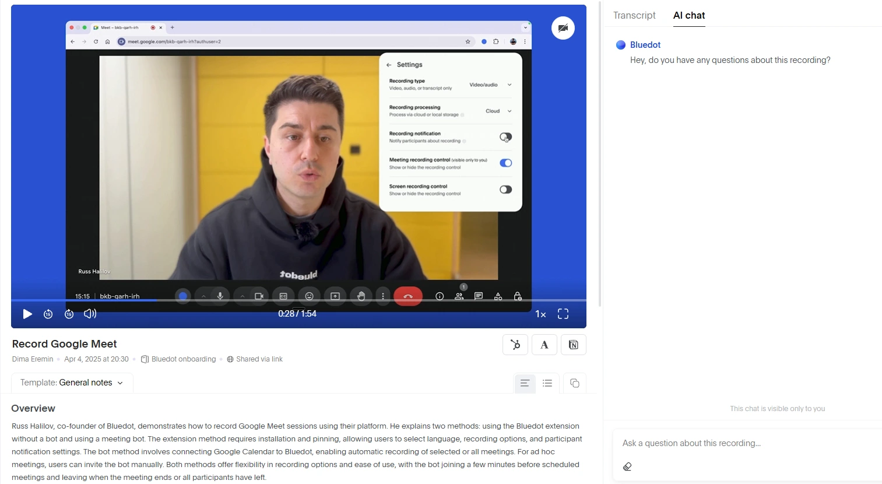Click the date Apr 4, 2025 at 20:30
Image resolution: width=882 pixels, height=484 pixels.
(x=96, y=359)
